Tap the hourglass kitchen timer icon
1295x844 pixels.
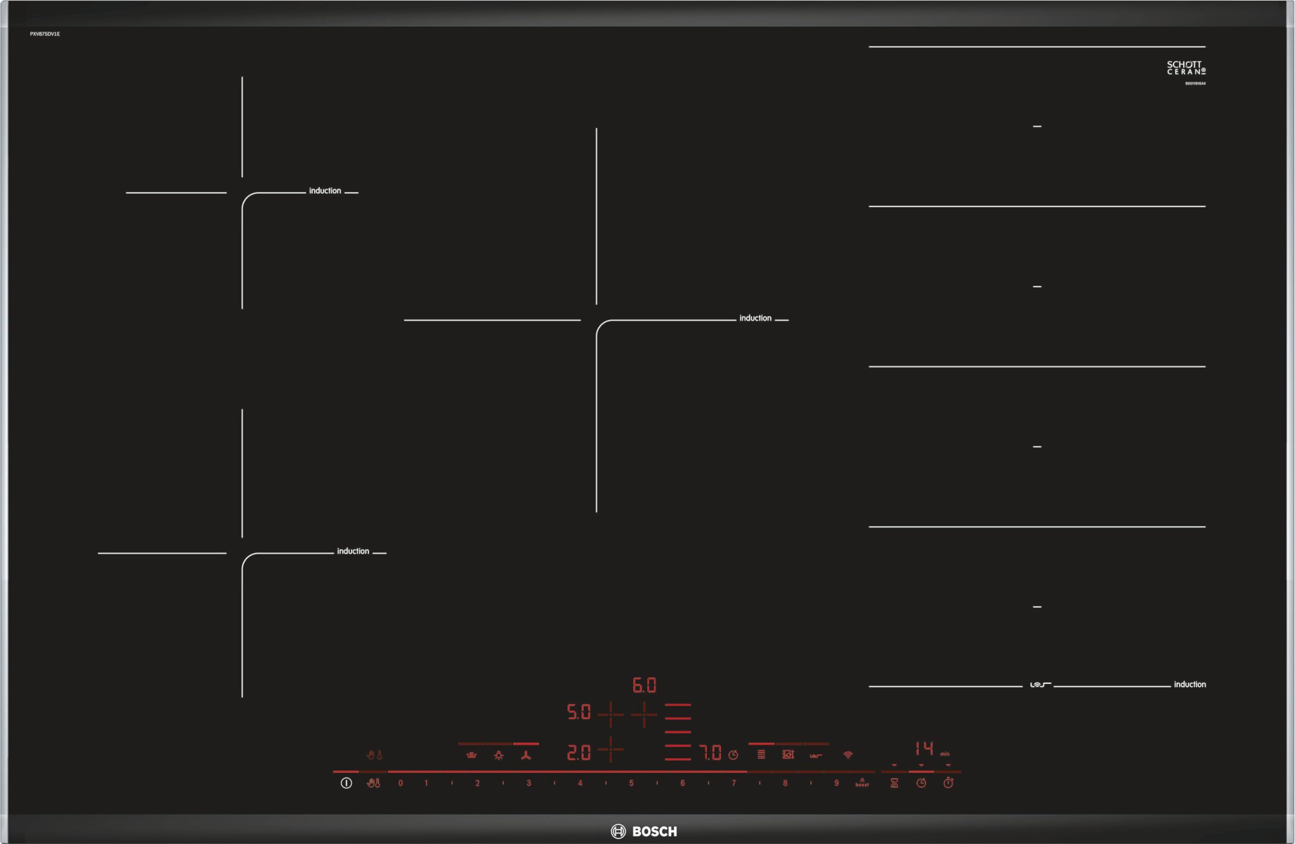coord(894,783)
